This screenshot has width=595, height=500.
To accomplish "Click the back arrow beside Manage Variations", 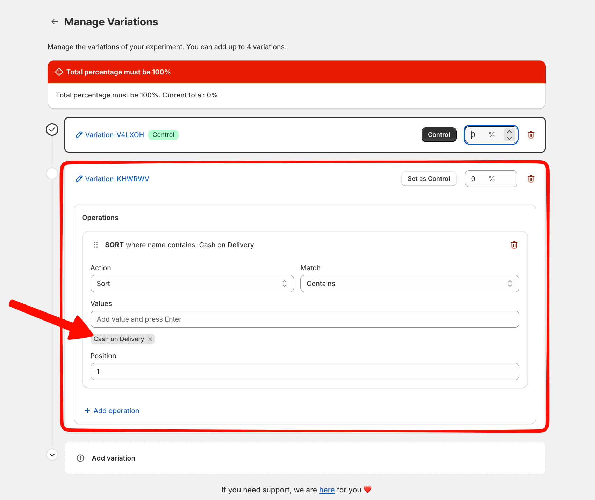I will tap(55, 22).
